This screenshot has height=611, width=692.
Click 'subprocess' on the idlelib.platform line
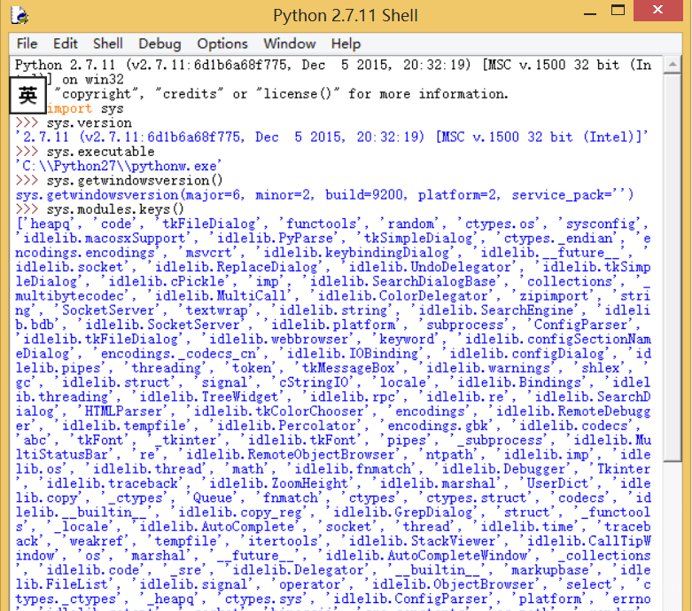[x=464, y=325]
